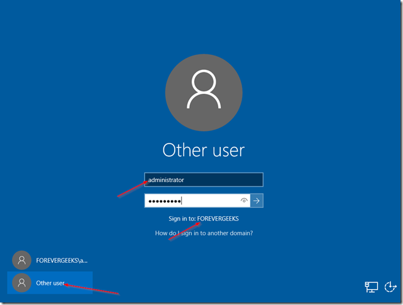Click the "Sign in to: FOREVERGEEKS" text

pyautogui.click(x=203, y=219)
